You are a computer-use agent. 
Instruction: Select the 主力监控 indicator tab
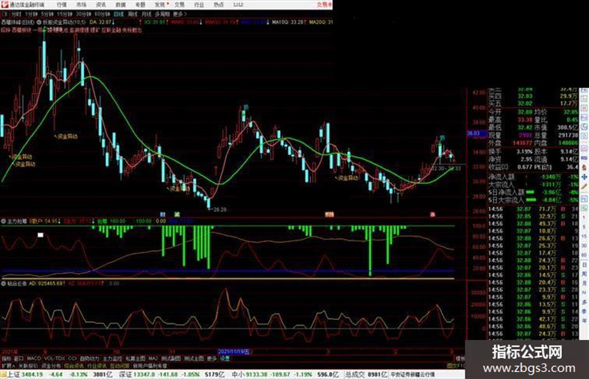point(113,358)
